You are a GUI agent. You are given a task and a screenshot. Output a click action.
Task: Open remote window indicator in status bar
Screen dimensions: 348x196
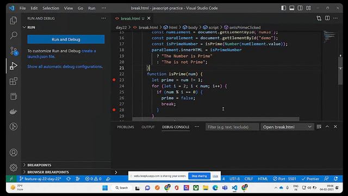tap(11, 179)
